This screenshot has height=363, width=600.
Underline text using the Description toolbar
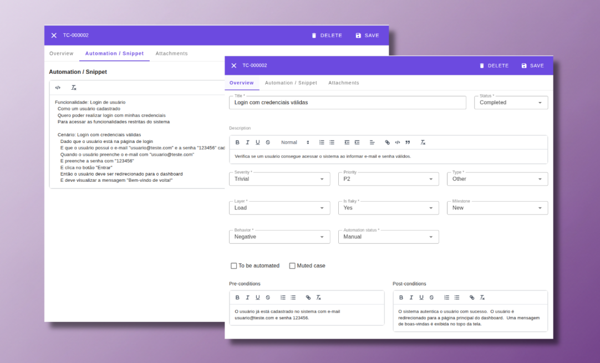point(257,142)
